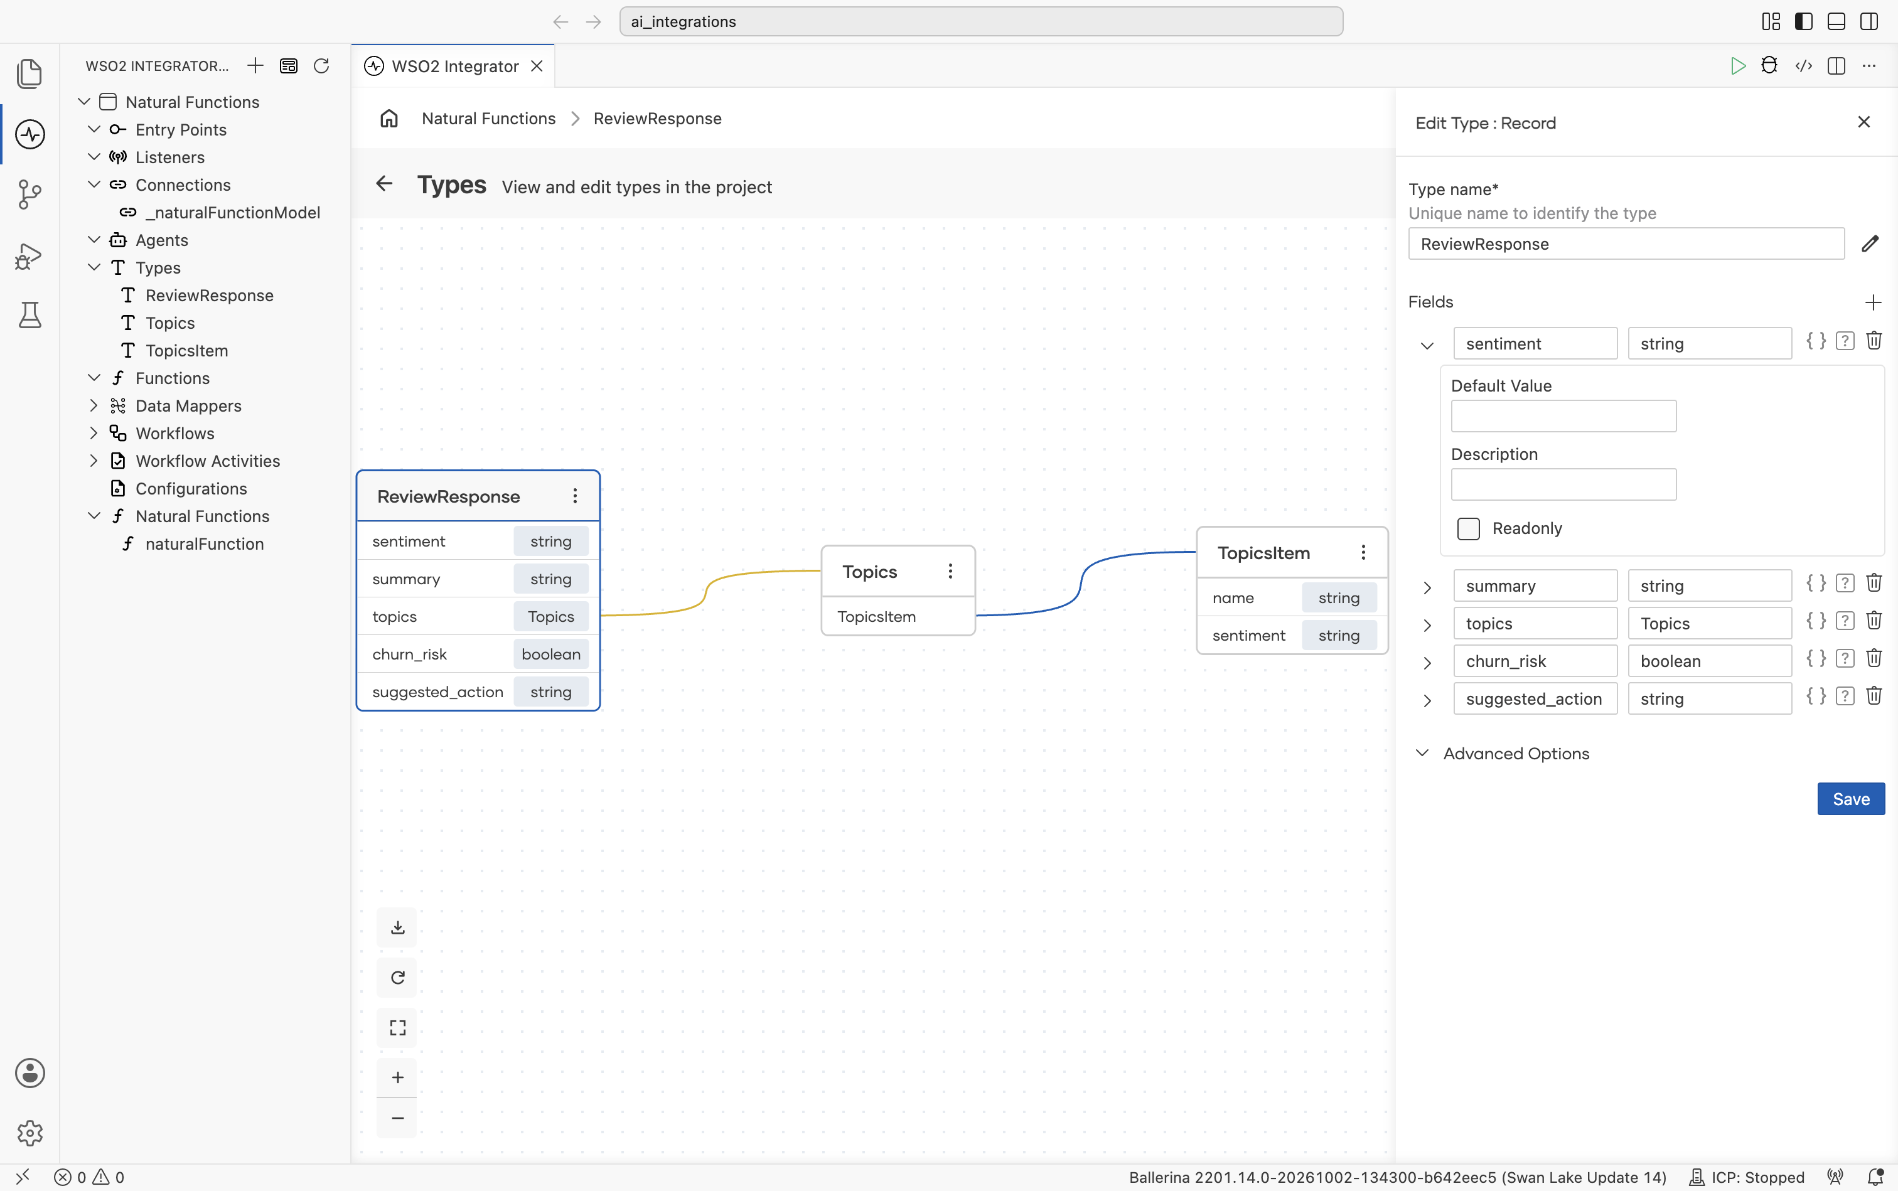Collapse the Types tree node
This screenshot has height=1191, width=1898.
tap(94, 268)
